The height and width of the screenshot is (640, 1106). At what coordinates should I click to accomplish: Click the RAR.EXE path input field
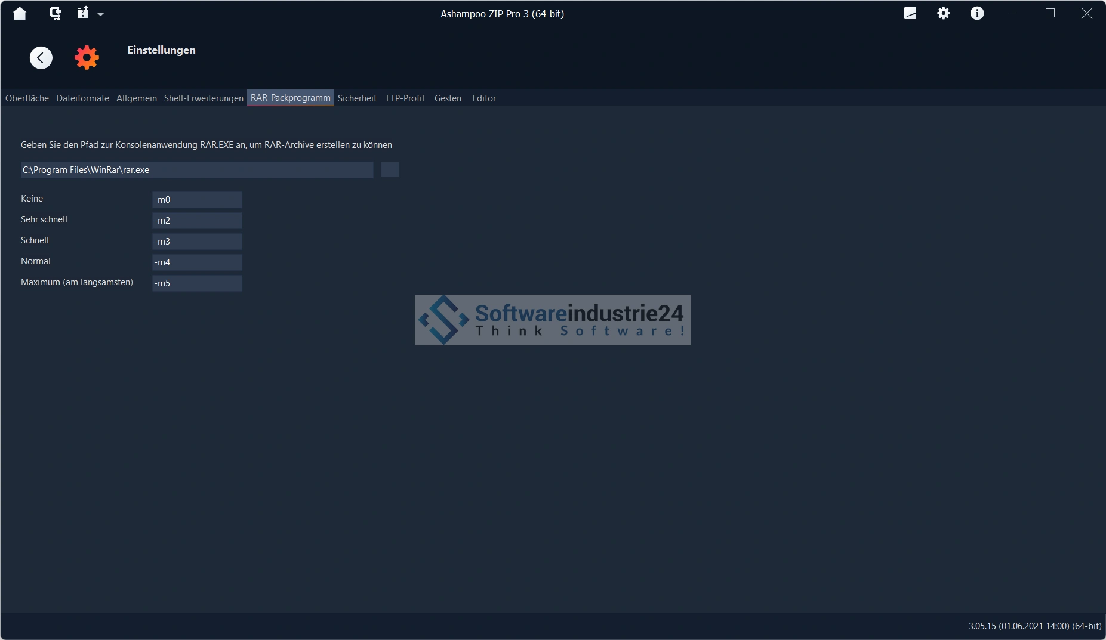[197, 170]
